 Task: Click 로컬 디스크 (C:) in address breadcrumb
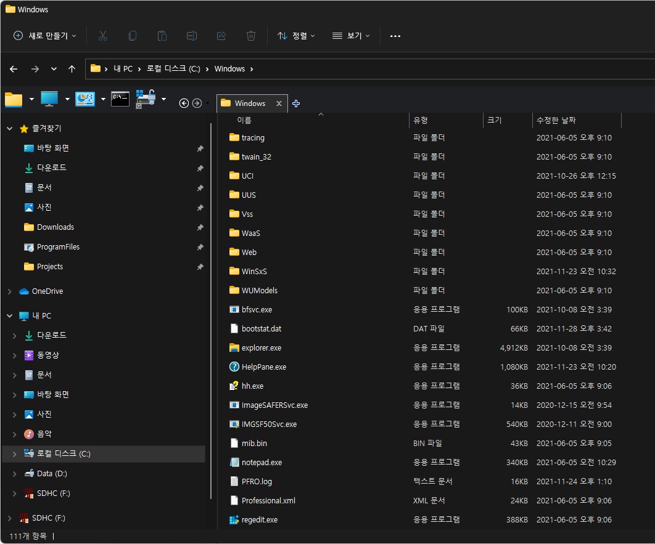click(173, 69)
